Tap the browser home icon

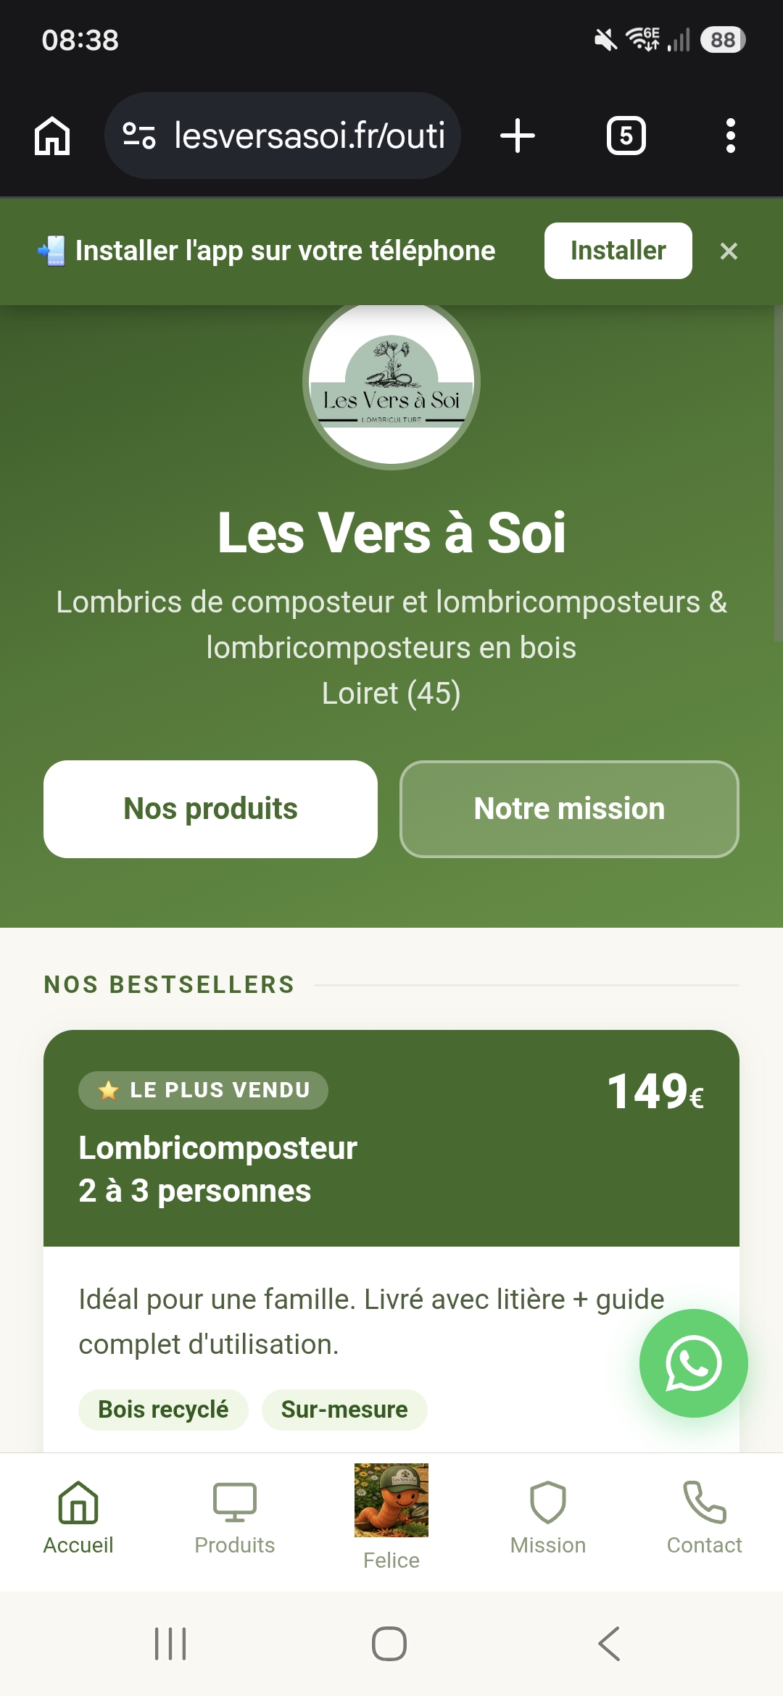[52, 136]
